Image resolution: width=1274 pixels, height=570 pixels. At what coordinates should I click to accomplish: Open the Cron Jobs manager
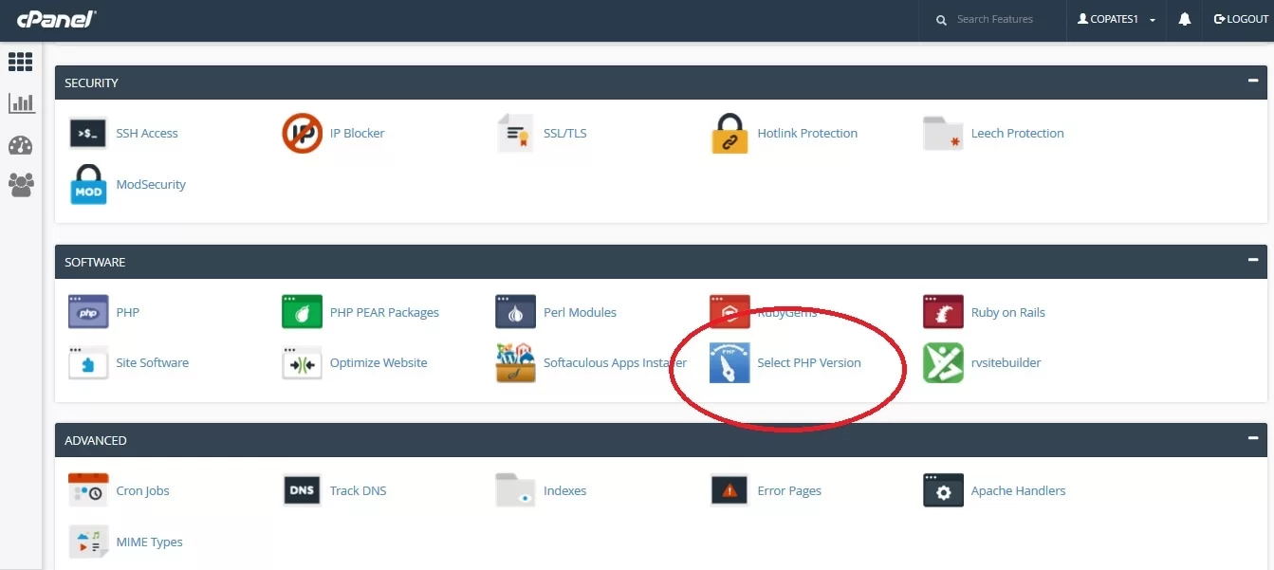tap(142, 490)
